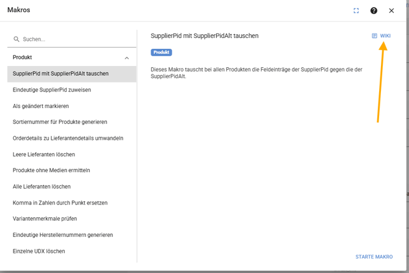Select SupplierPid mit SupplierPidAlt tauschen macro
Screen dimensions: 409x273
[x=60, y=74]
